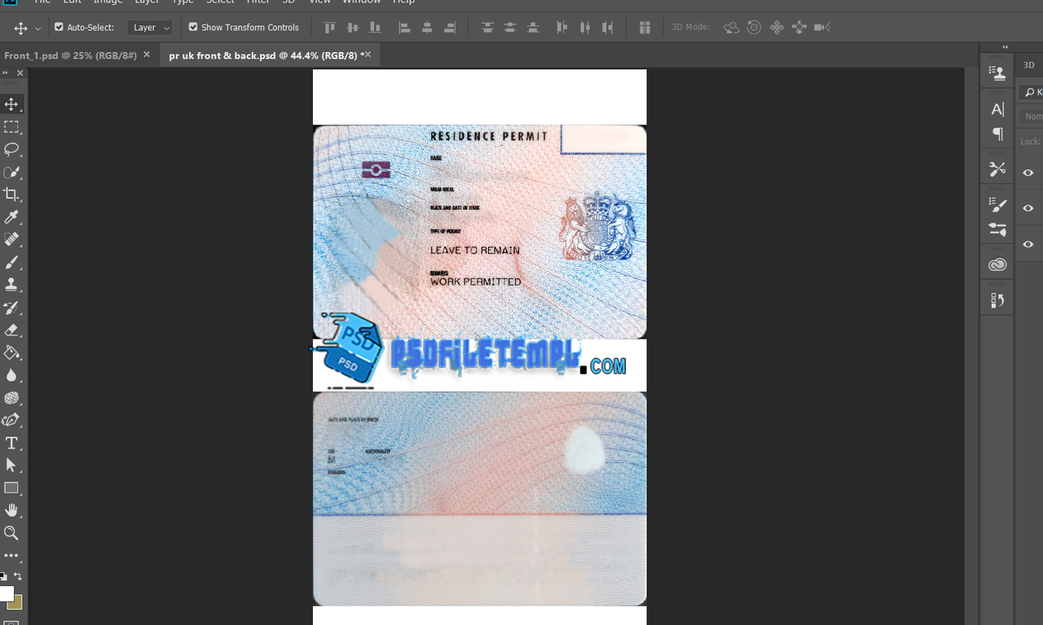Select the Brush tool
Screen dimensions: 1043x625
pyautogui.click(x=11, y=263)
